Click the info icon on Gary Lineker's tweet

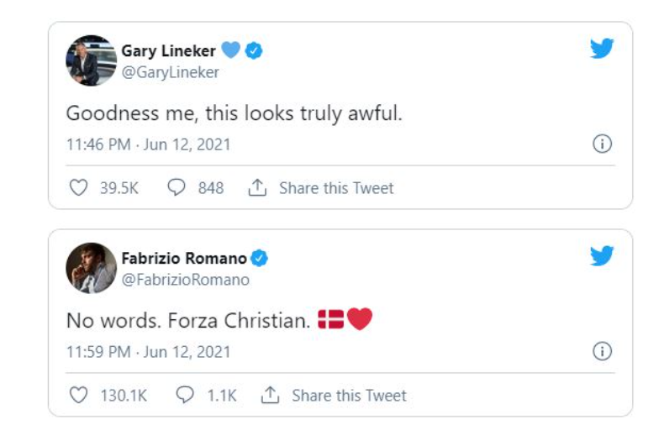pos(602,144)
